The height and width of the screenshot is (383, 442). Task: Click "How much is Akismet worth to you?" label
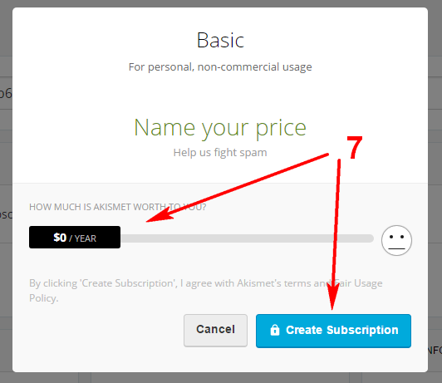tap(117, 207)
